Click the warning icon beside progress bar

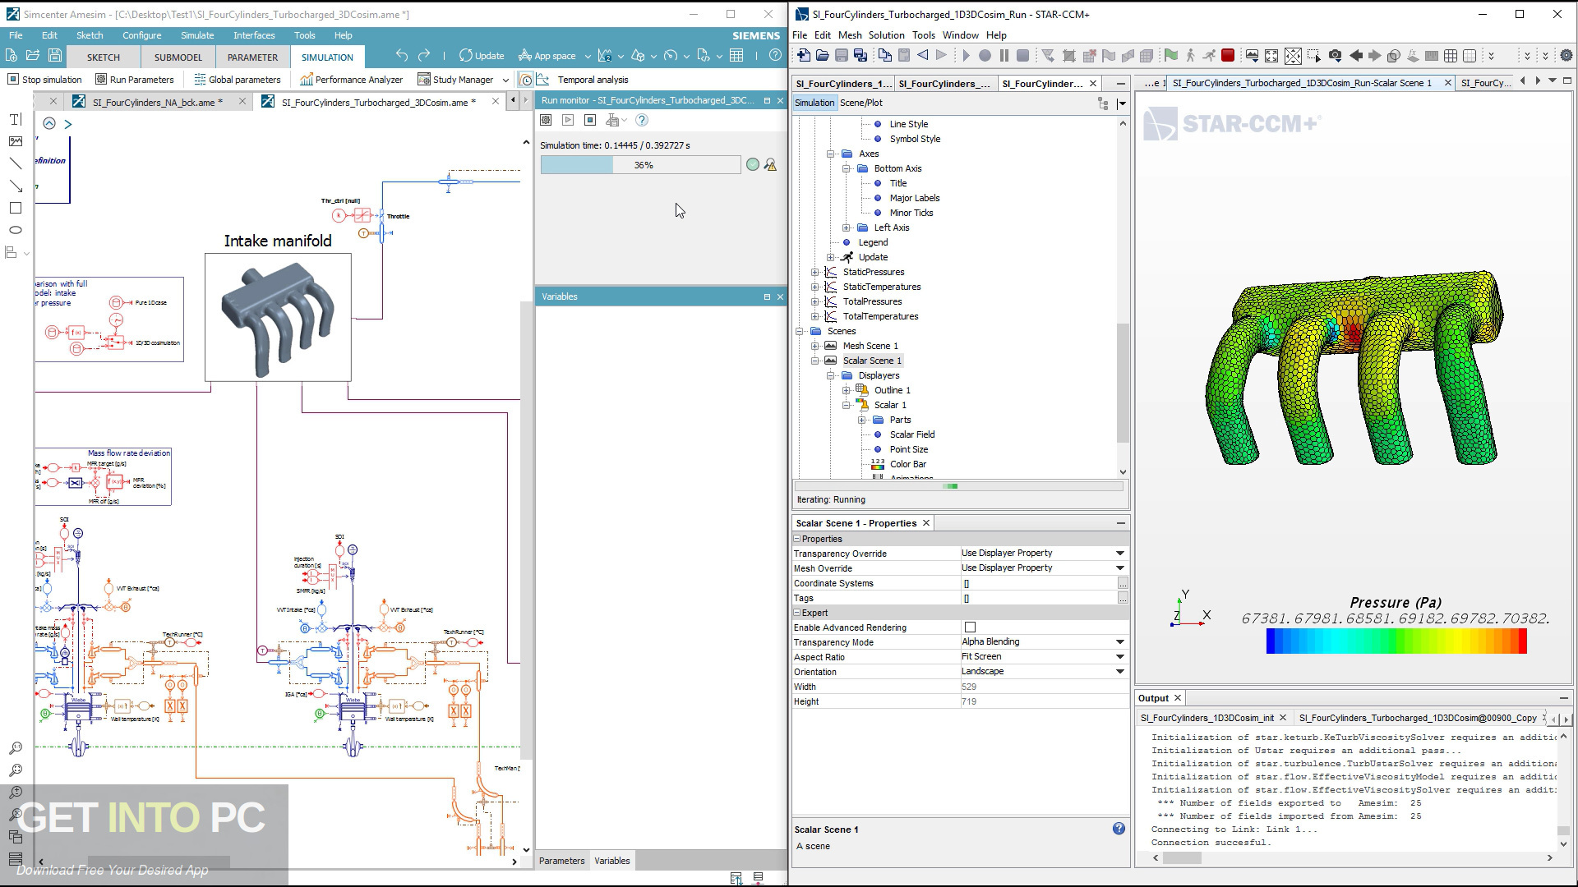click(770, 165)
